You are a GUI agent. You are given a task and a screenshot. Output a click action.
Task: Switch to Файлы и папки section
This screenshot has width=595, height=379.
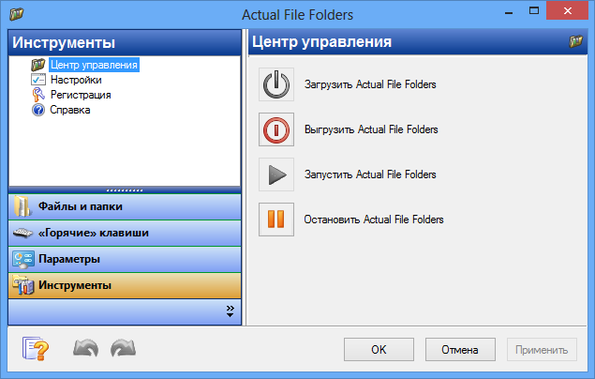click(81, 206)
